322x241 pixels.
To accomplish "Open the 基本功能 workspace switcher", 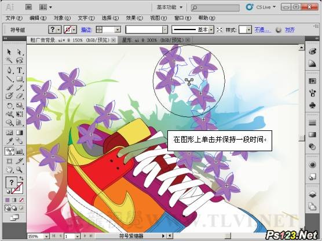I will tap(170, 8).
